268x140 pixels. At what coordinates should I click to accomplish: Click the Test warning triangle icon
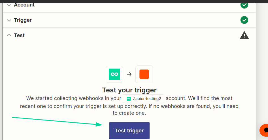tap(244, 35)
